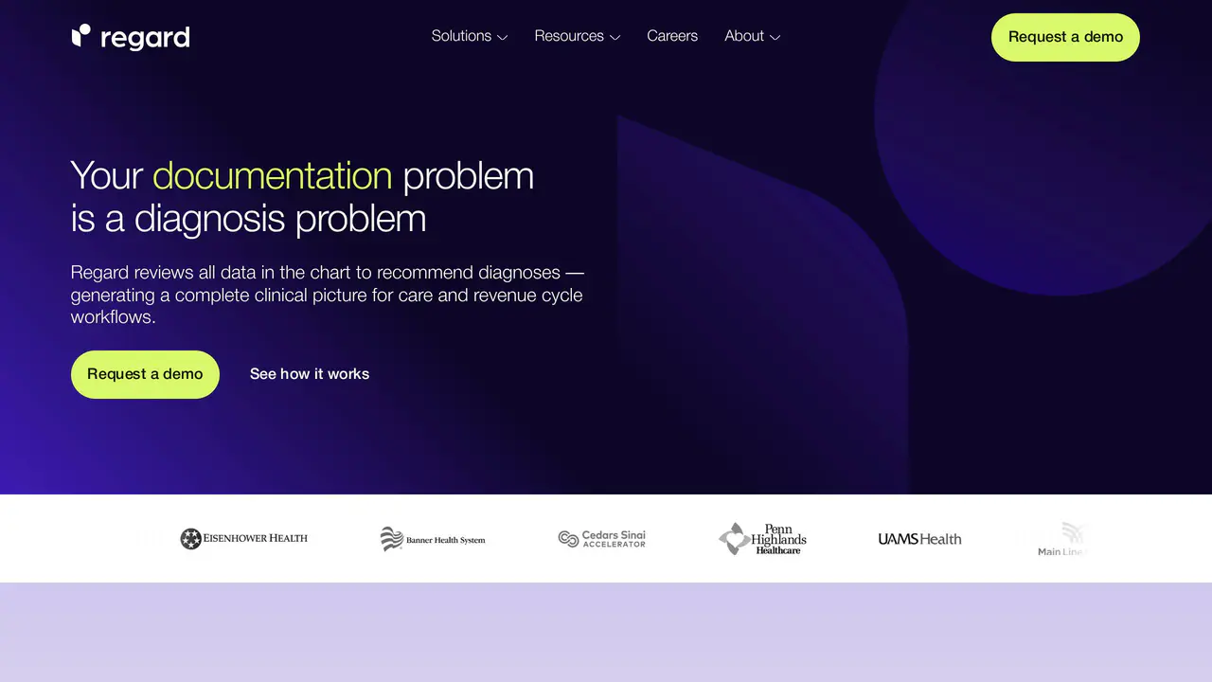Select the Cedars Sinai Accelerator logo
The image size is (1212, 682).
pyautogui.click(x=602, y=539)
